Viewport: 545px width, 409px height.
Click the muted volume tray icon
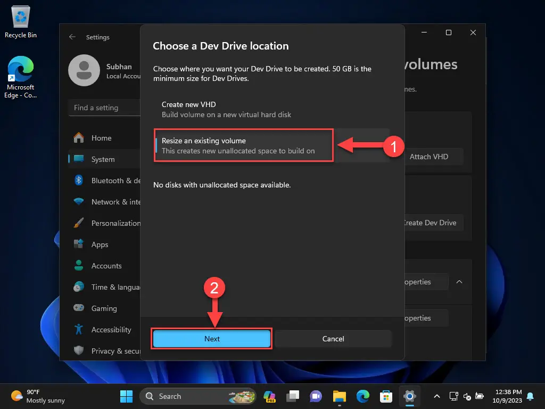[467, 396]
